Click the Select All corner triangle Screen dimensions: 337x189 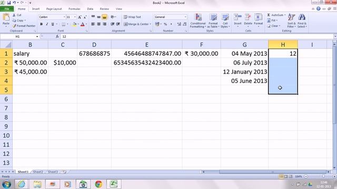click(6, 45)
